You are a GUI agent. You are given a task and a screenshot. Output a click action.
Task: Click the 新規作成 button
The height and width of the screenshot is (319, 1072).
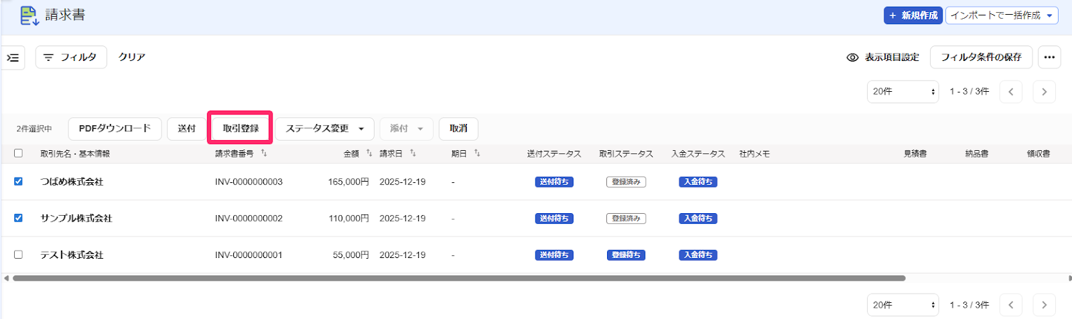[x=913, y=15]
